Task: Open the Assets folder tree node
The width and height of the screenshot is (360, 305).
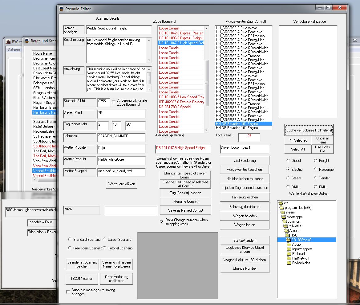Action: 294,231
